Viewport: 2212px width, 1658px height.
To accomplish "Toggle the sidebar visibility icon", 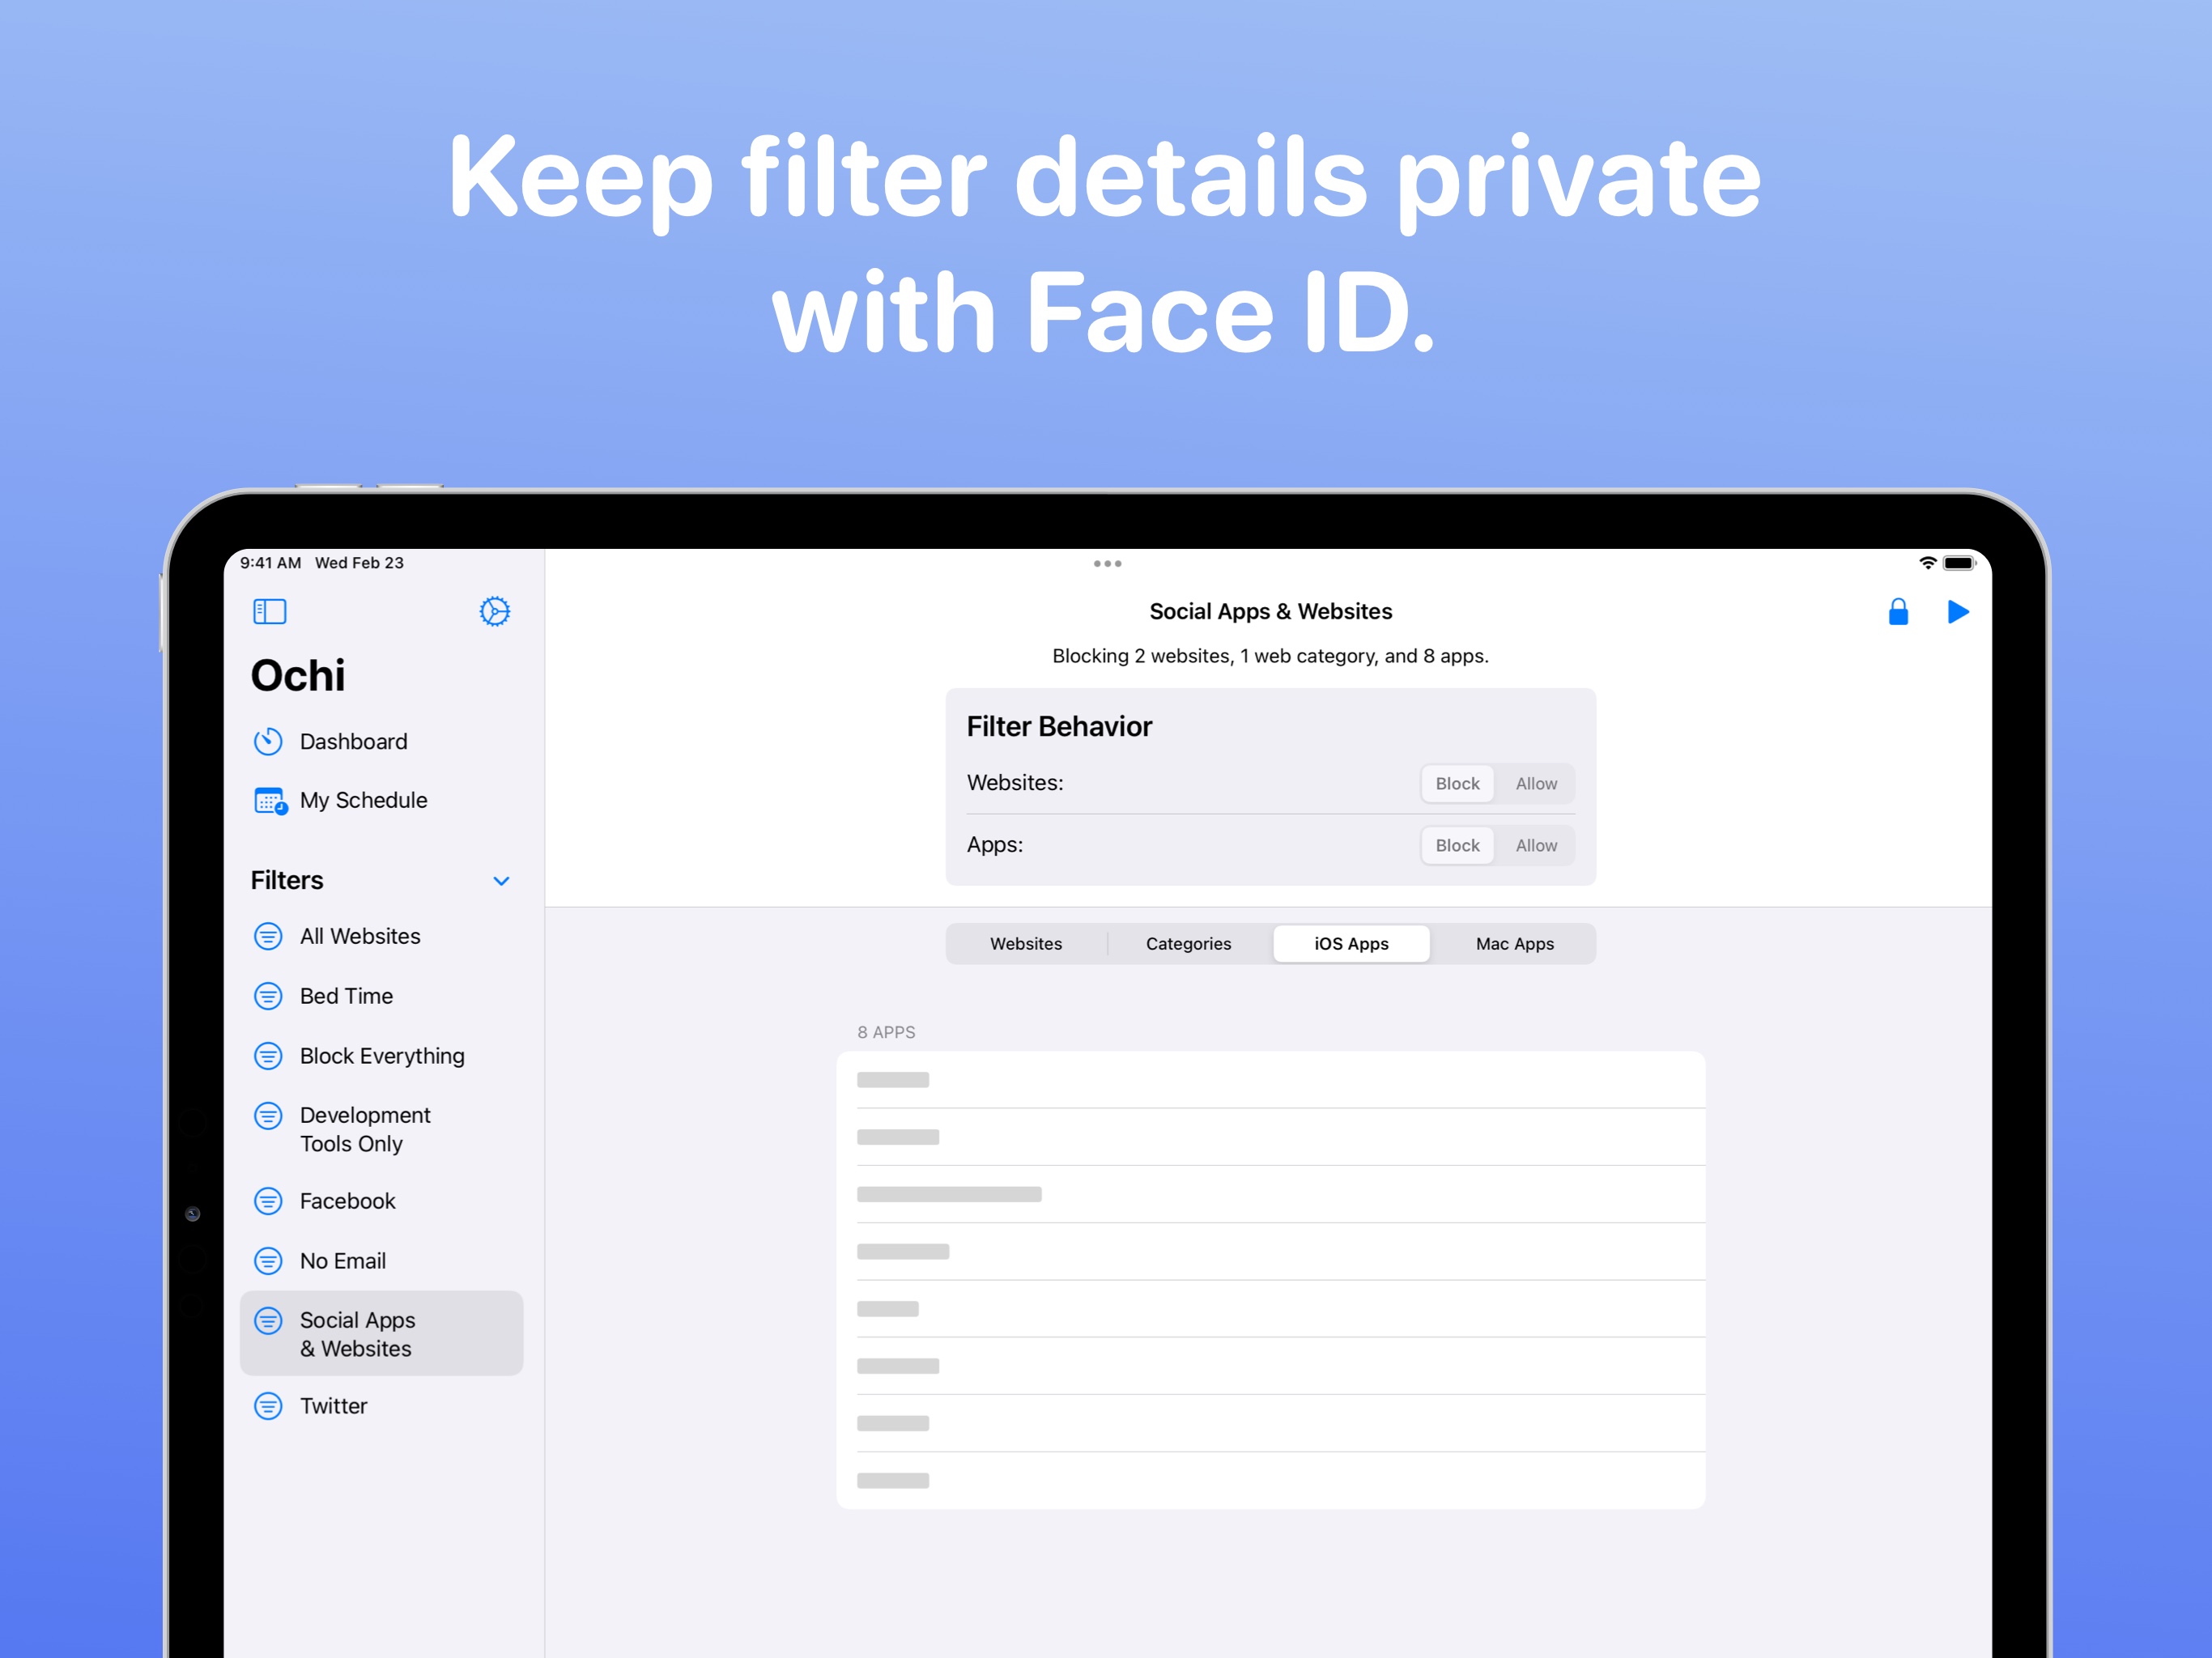I will 269,611.
